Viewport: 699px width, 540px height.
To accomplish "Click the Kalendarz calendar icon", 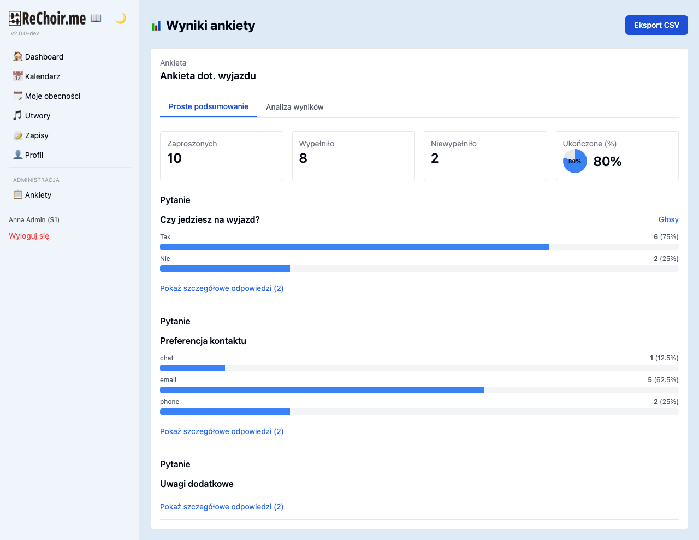I will (x=18, y=76).
